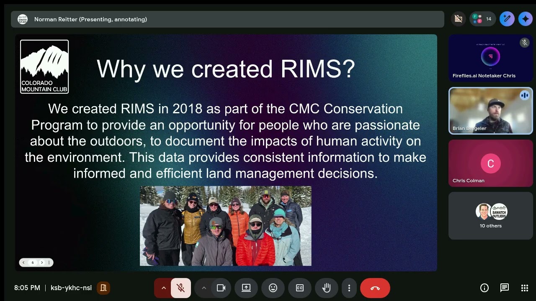Viewport: 536px width, 301px height.
Task: Click the annotation pen icon
Action: click(x=507, y=19)
